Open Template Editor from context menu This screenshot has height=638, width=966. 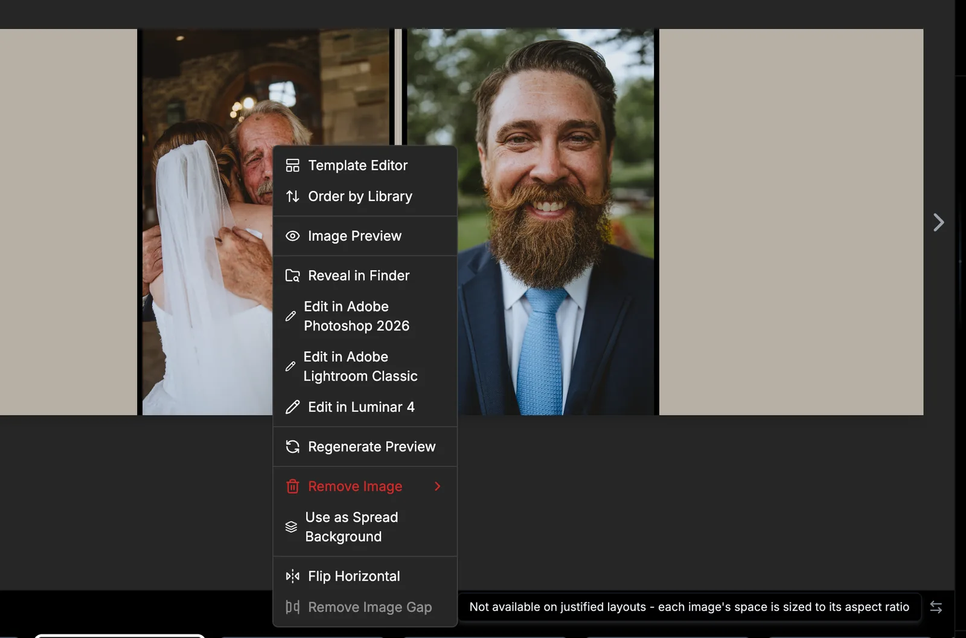[x=365, y=165]
